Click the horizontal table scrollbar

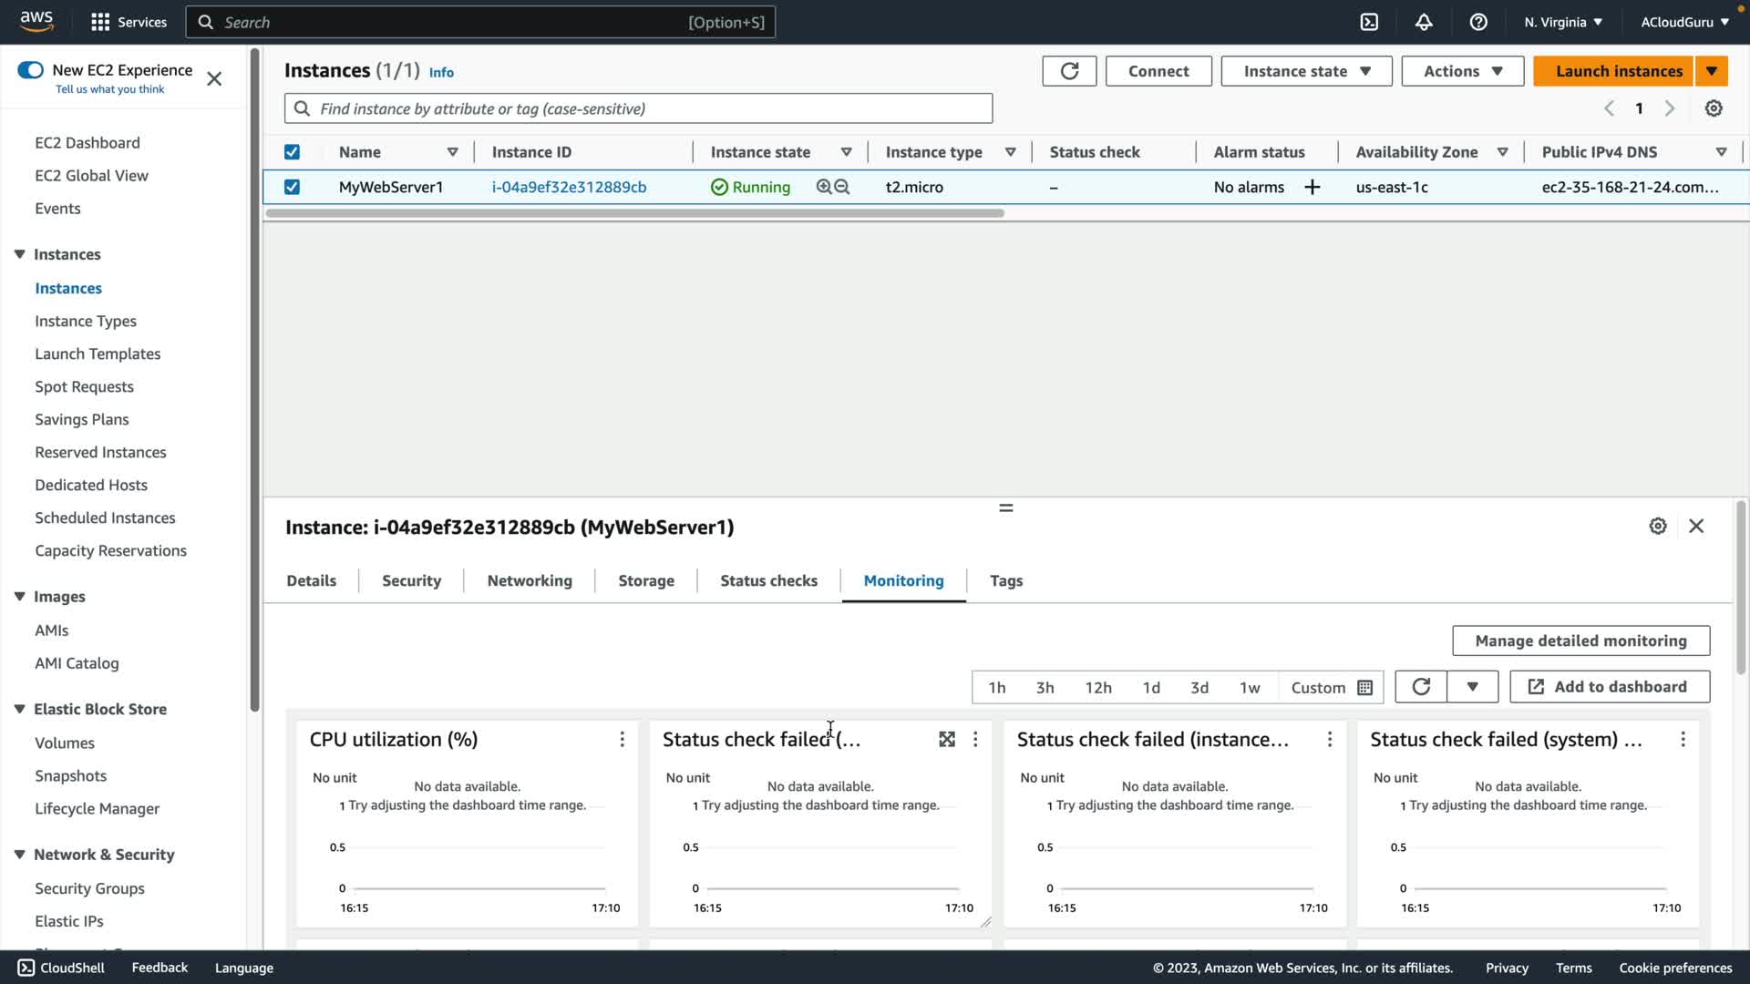(x=634, y=213)
